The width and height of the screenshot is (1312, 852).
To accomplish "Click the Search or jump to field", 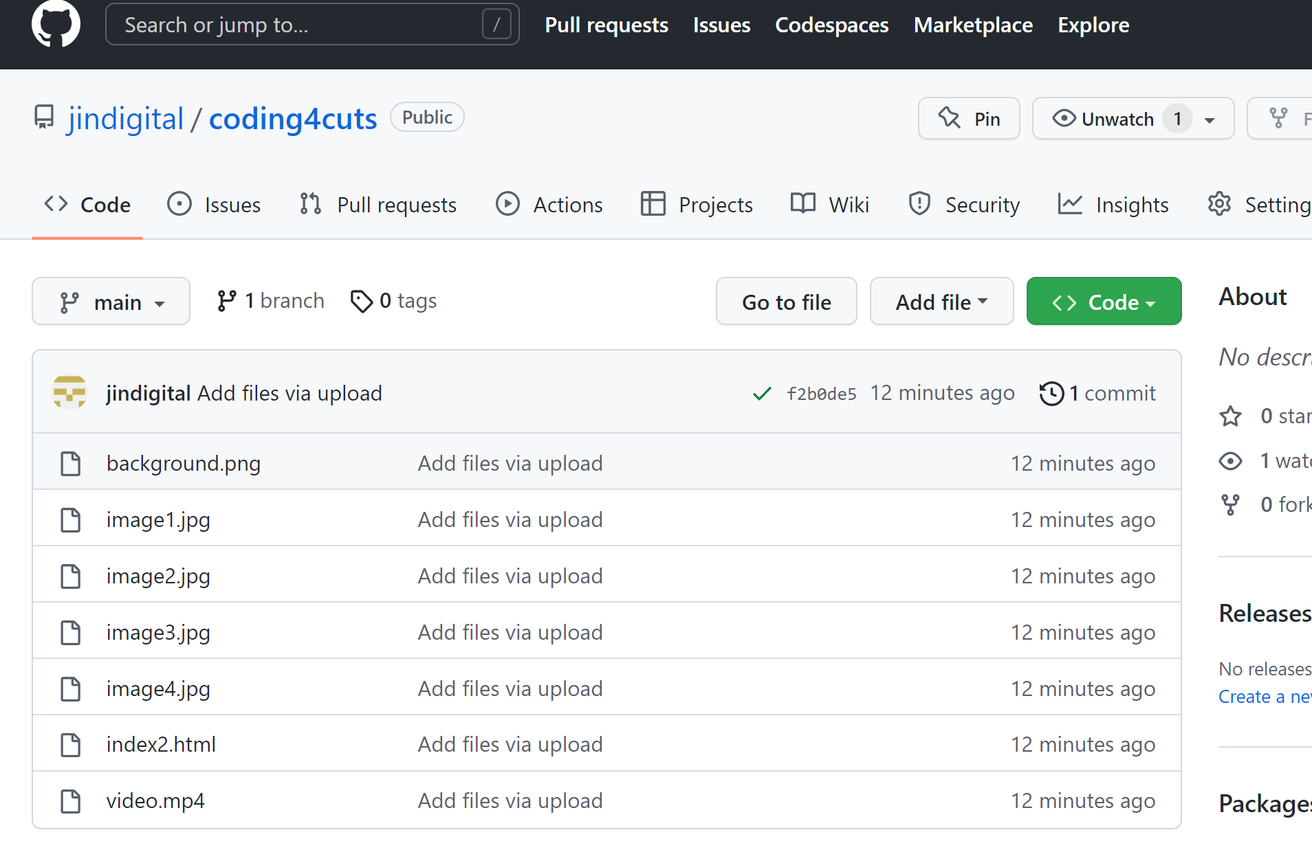I will 312,25.
